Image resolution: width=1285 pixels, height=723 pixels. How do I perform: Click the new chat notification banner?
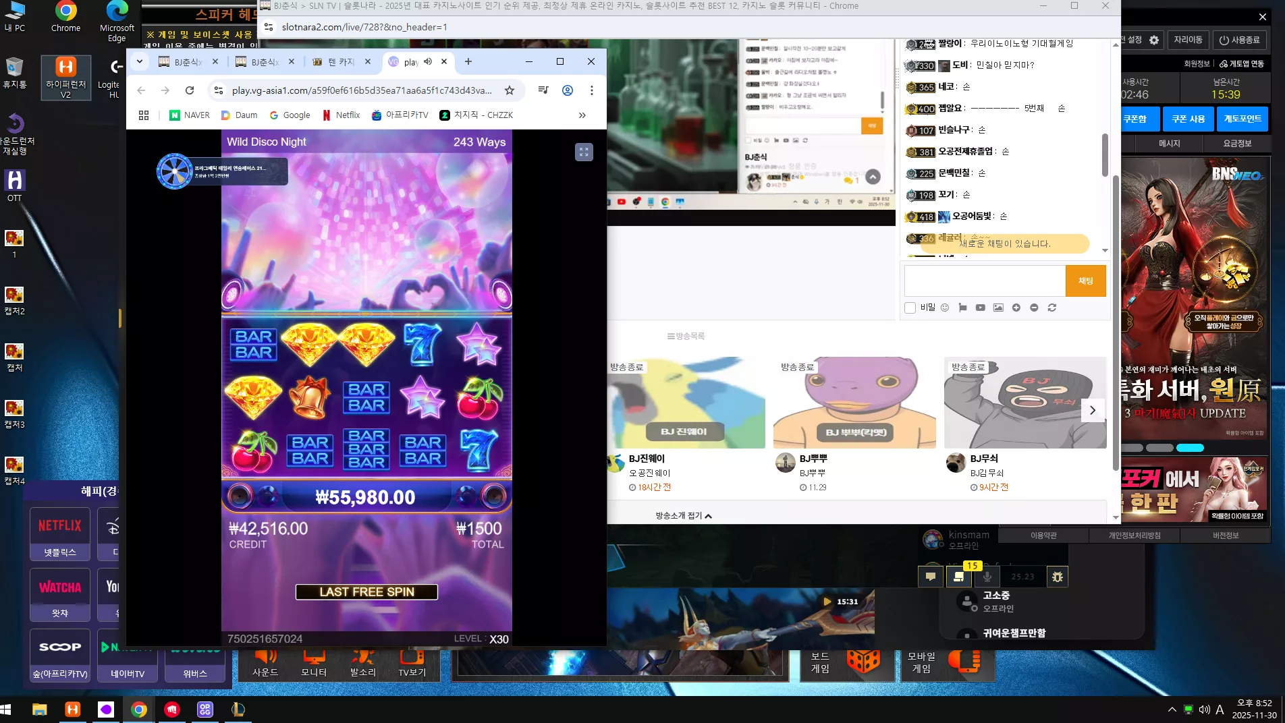pyautogui.click(x=1004, y=243)
